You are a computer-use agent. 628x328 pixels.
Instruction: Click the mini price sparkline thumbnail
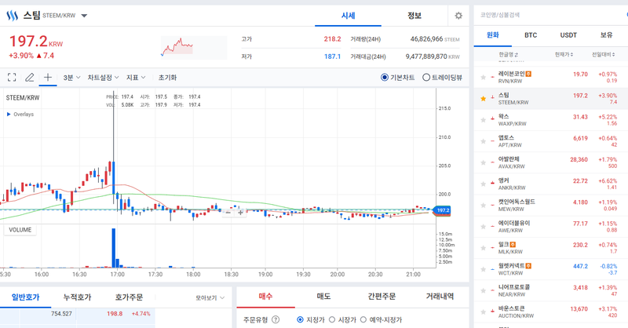tap(194, 48)
